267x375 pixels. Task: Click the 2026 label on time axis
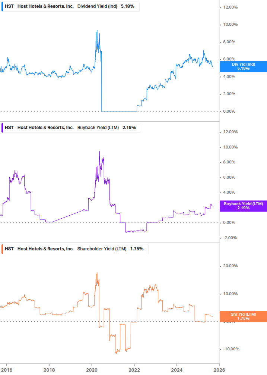pyautogui.click(x=219, y=370)
